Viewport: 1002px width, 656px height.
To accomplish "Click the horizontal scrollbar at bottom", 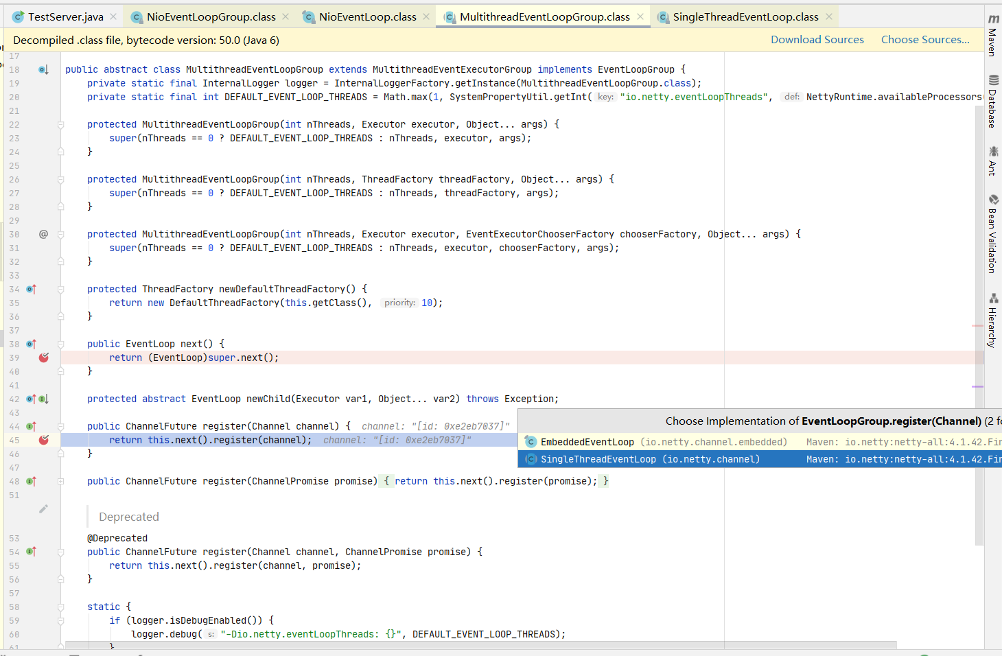I will tap(480, 645).
